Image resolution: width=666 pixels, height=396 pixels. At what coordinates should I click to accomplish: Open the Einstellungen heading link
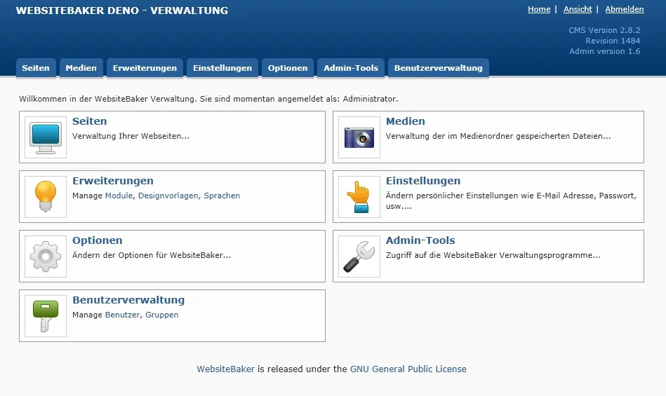423,181
